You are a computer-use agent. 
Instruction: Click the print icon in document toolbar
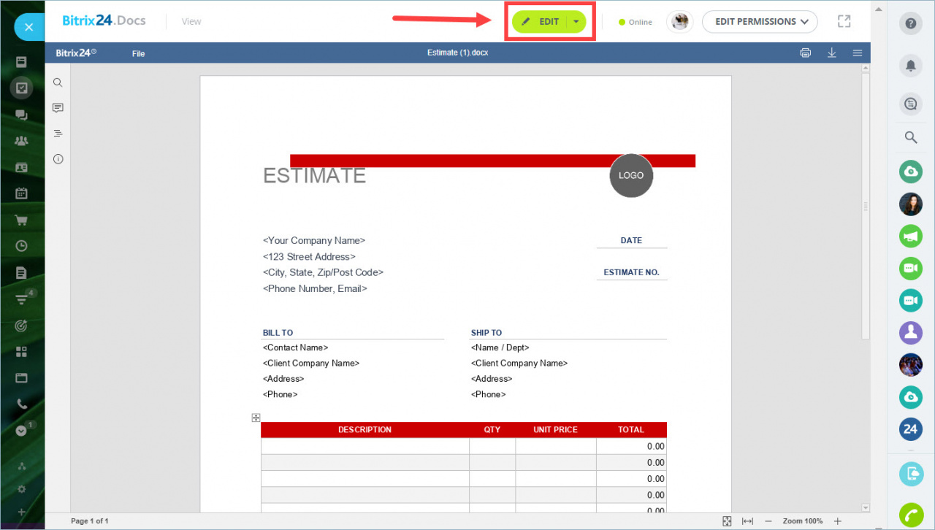(x=805, y=53)
